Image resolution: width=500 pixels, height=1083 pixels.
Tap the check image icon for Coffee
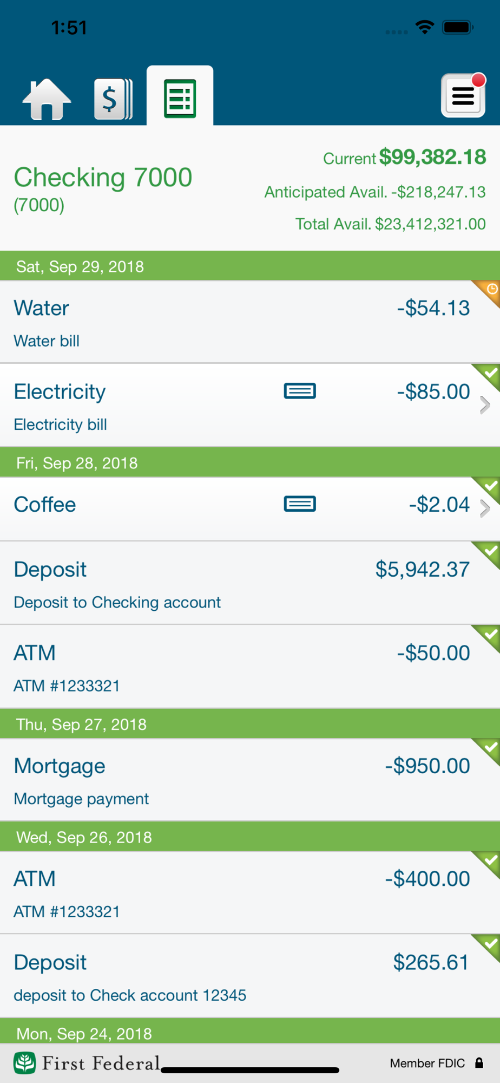[300, 504]
